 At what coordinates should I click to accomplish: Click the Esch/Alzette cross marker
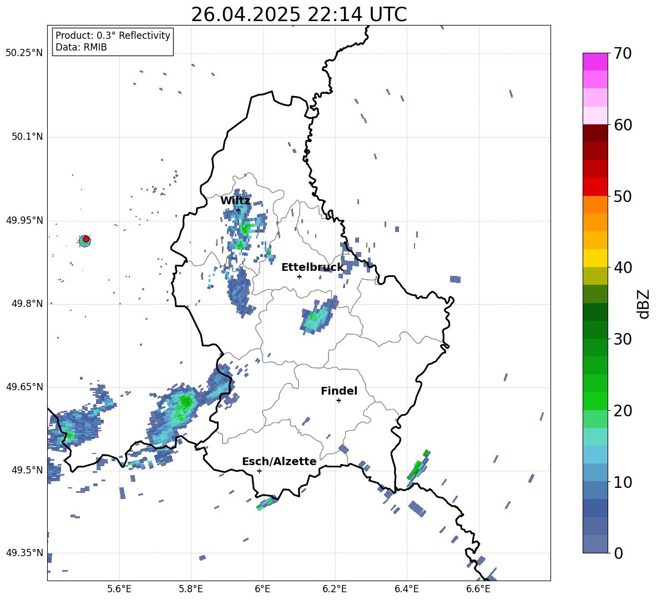259,471
